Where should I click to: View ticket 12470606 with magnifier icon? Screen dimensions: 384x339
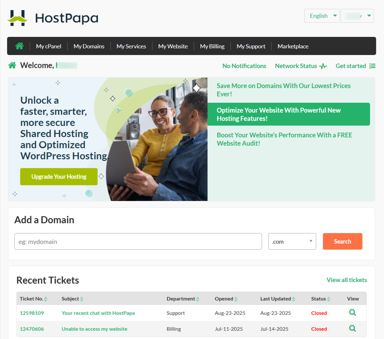coord(352,329)
